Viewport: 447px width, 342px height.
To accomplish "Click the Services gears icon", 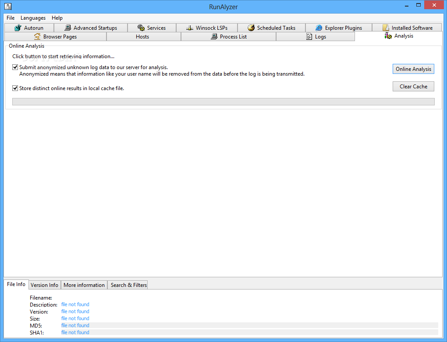I will (x=141, y=28).
